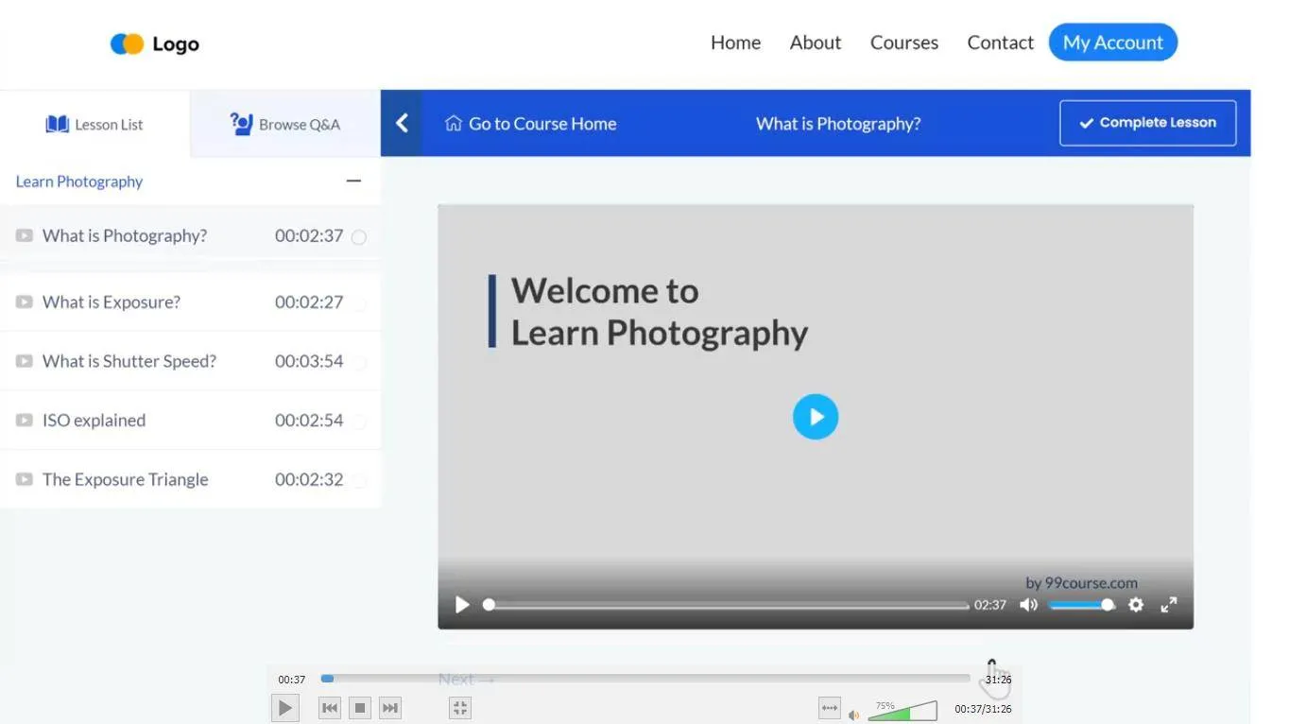
Task: Toggle completion circle for What is Exposure?
Action: (359, 304)
